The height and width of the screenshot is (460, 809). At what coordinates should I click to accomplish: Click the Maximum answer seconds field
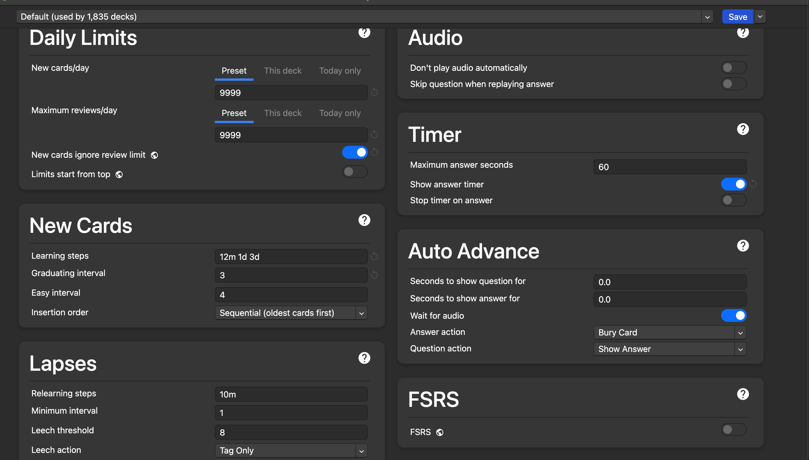pyautogui.click(x=669, y=167)
